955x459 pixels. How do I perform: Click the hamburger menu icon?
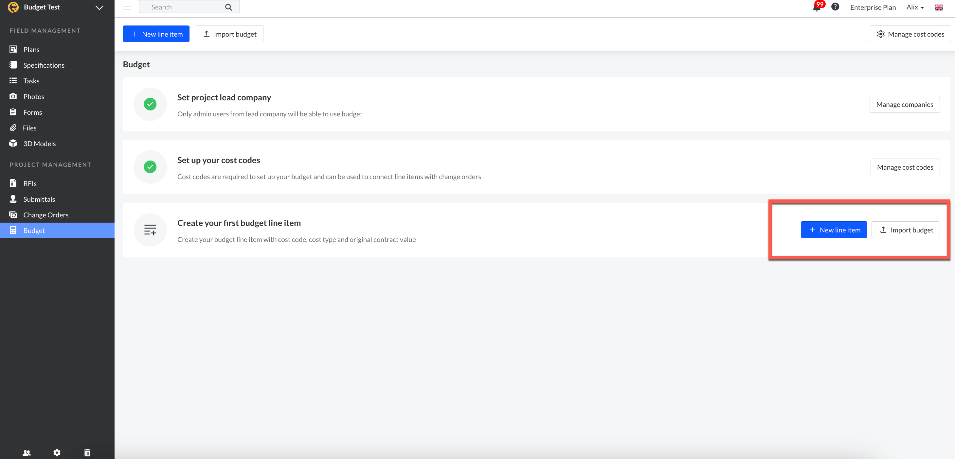pyautogui.click(x=127, y=7)
